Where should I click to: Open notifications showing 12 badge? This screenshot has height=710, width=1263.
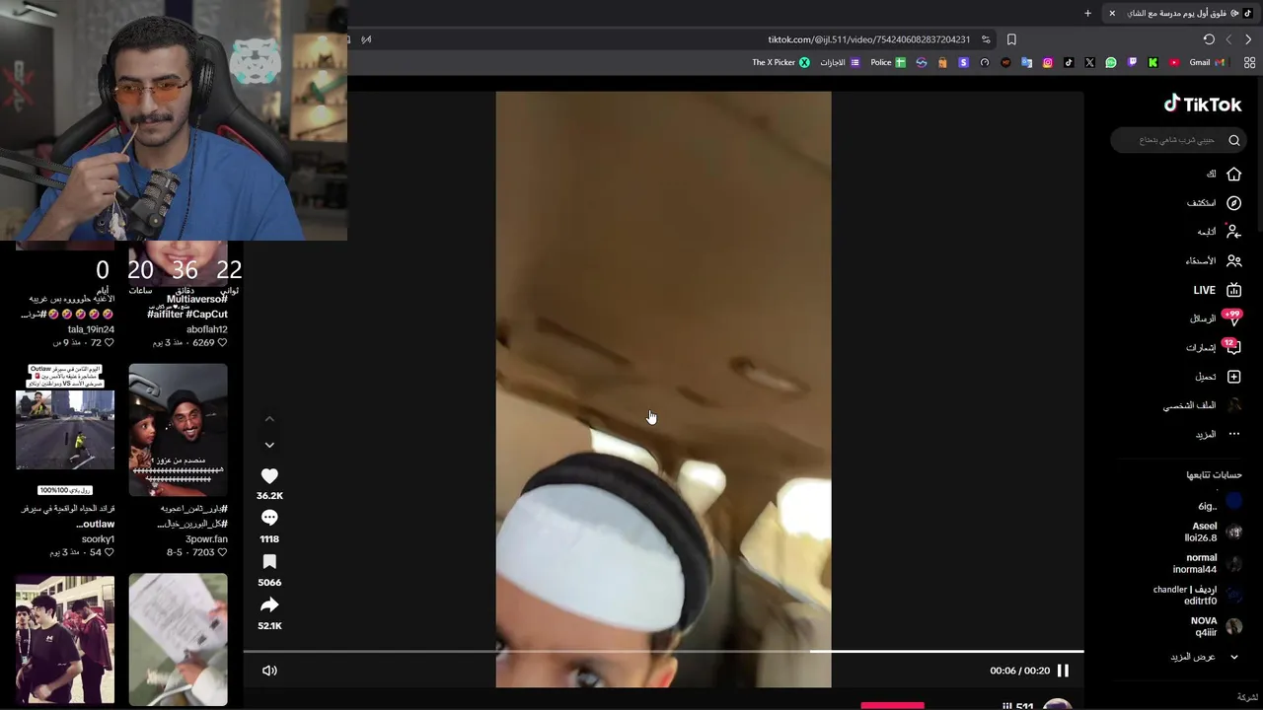[x=1231, y=347]
